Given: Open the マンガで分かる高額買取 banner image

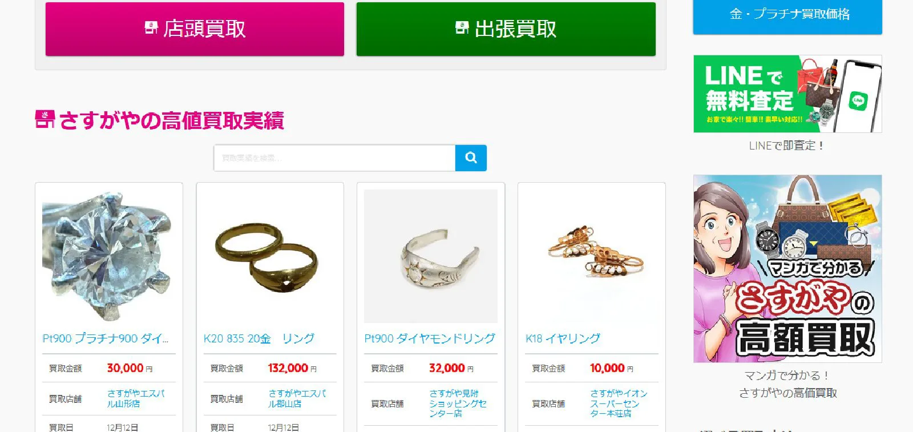Looking at the screenshot, I should [x=787, y=269].
